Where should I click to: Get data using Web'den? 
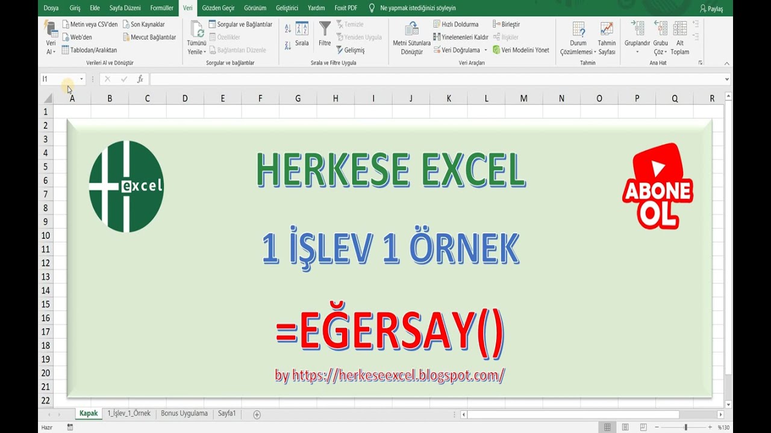coord(77,37)
